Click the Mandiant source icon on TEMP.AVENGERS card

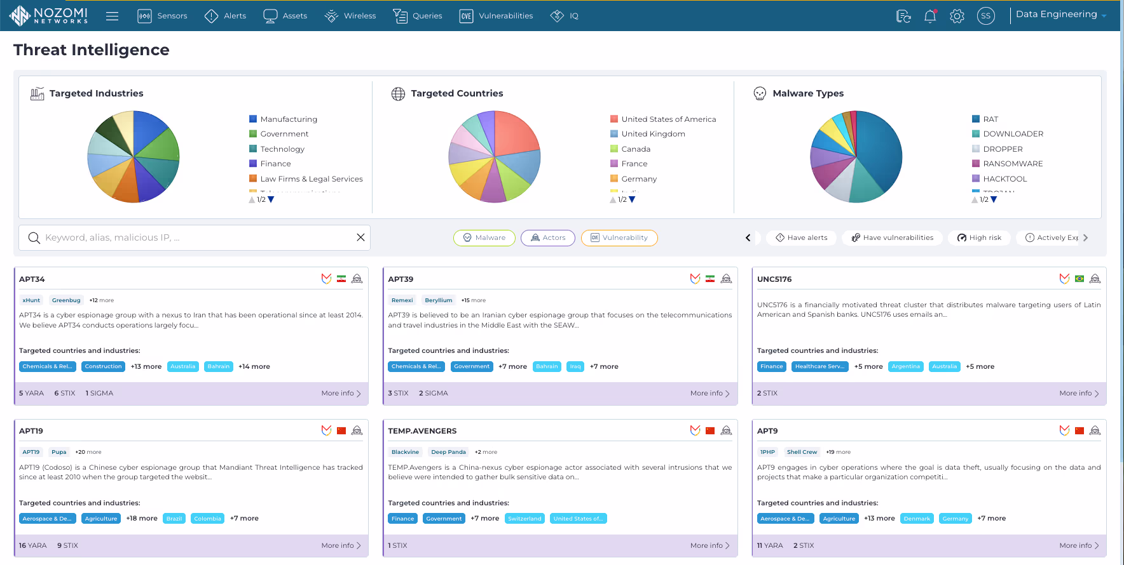point(696,430)
